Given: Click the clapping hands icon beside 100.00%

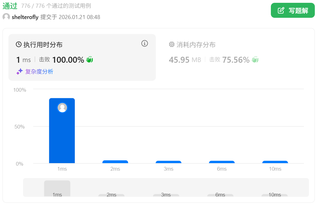Looking at the screenshot, I should click(90, 60).
